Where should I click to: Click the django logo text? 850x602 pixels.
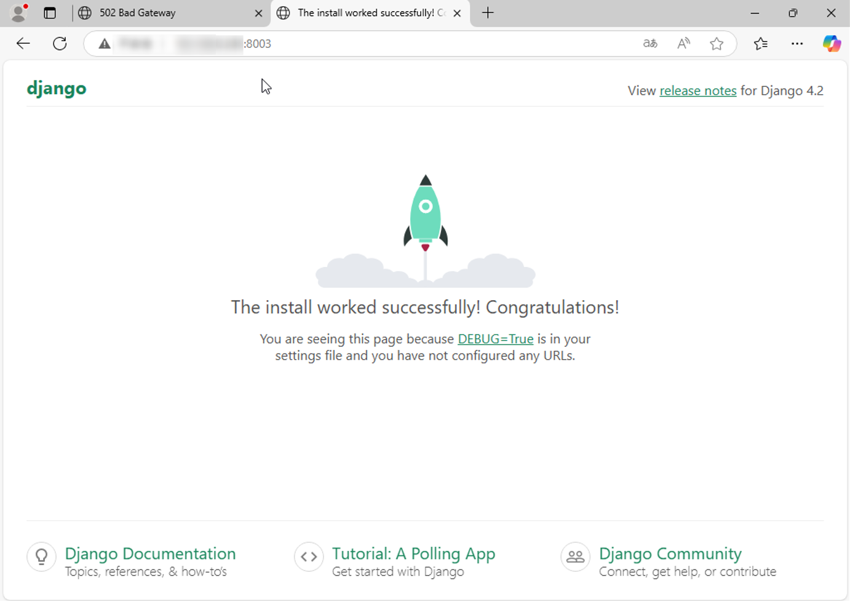[57, 89]
